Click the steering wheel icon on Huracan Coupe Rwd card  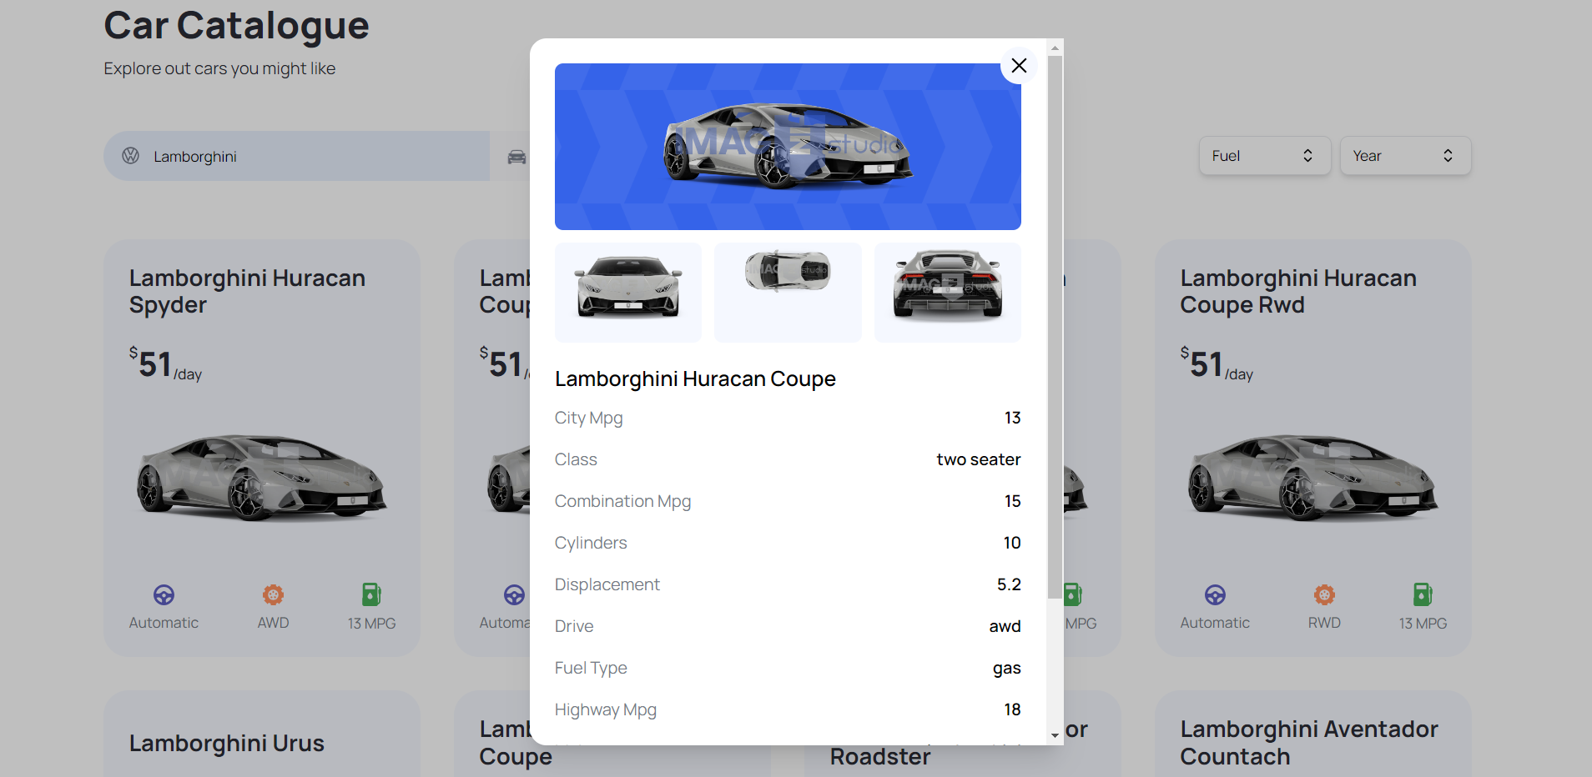pos(1215,594)
